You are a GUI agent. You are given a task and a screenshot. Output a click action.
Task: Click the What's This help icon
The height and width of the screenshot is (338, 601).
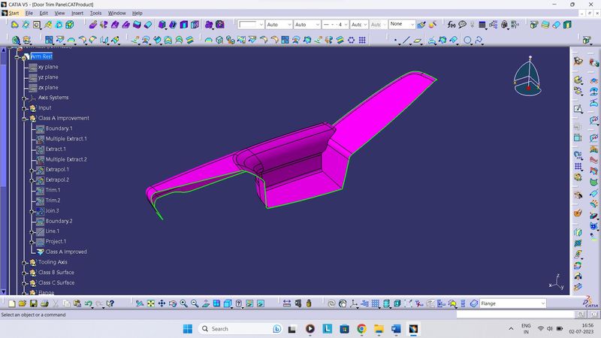point(110,303)
